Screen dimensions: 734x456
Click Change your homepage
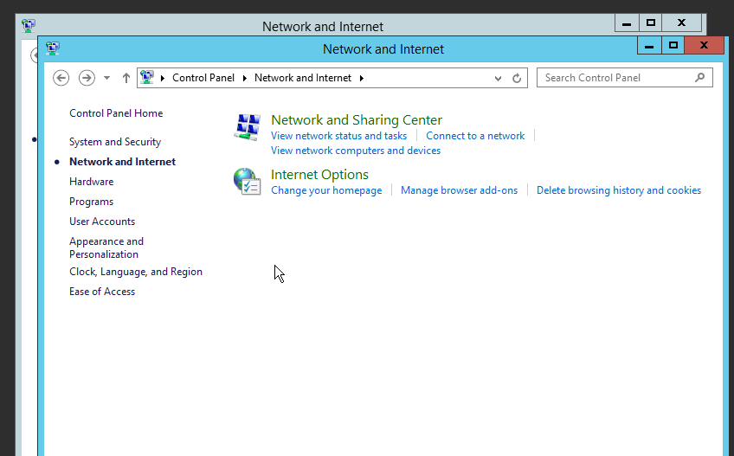click(x=326, y=190)
